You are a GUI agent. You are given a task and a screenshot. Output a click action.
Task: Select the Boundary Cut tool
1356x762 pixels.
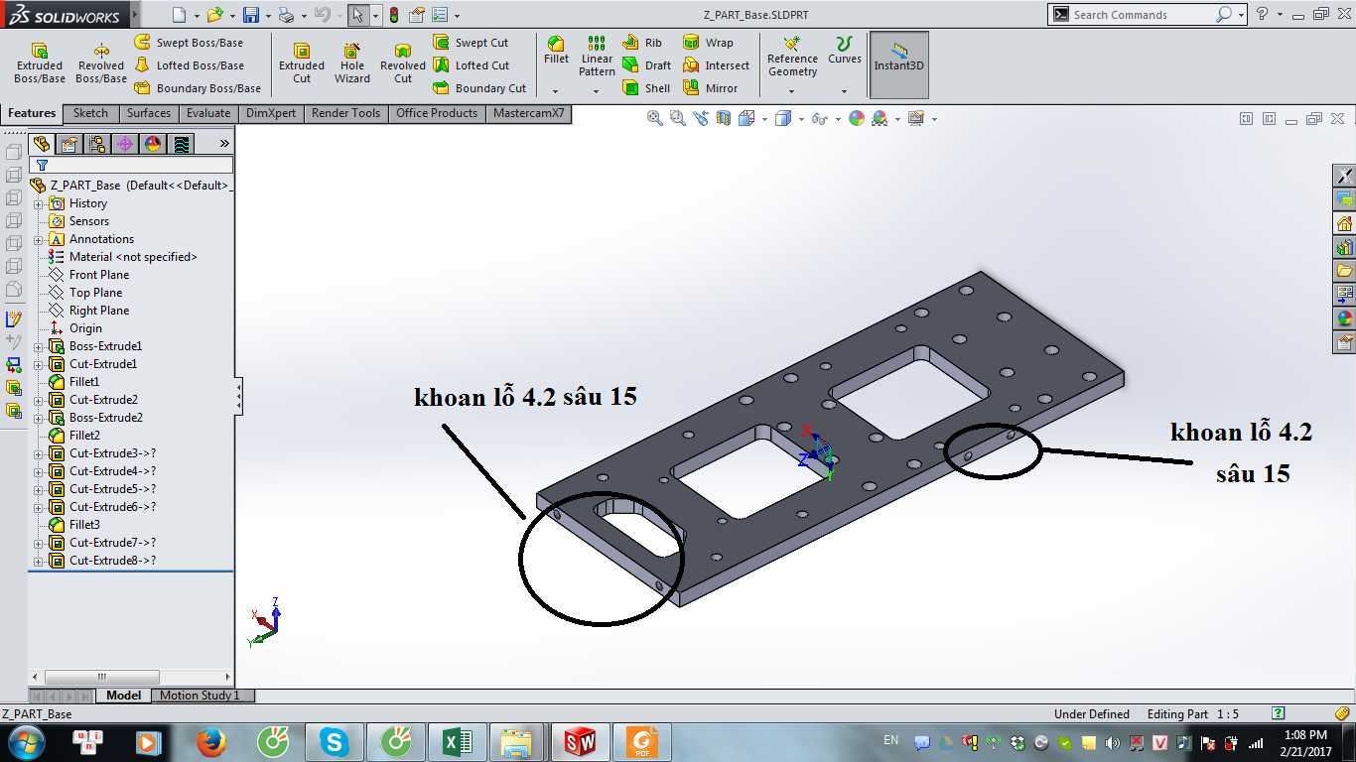[x=479, y=88]
